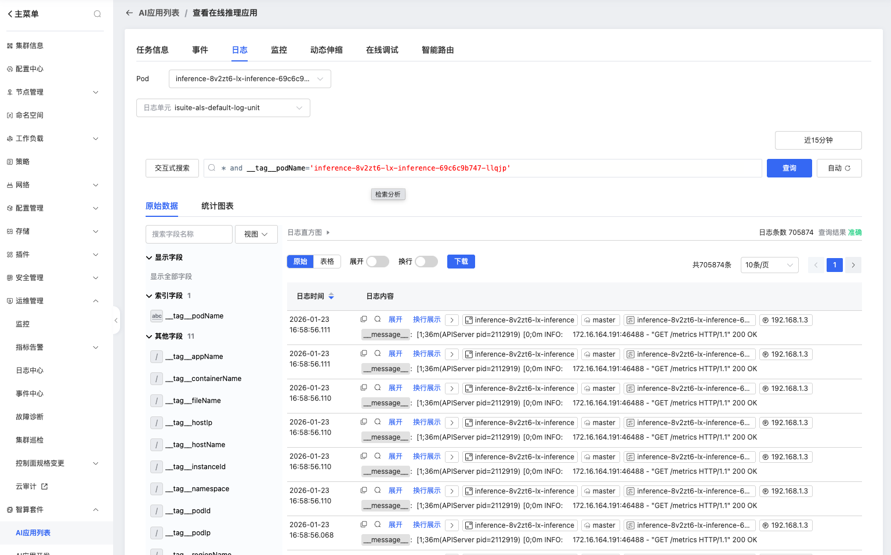Go to the next page of logs
This screenshot has width=891, height=555.
point(853,265)
